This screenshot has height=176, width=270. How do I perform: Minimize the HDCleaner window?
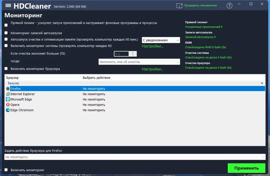click(x=239, y=4)
